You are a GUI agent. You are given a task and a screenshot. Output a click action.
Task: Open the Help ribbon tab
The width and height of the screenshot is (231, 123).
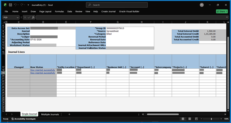pyautogui.click(x=95, y=11)
